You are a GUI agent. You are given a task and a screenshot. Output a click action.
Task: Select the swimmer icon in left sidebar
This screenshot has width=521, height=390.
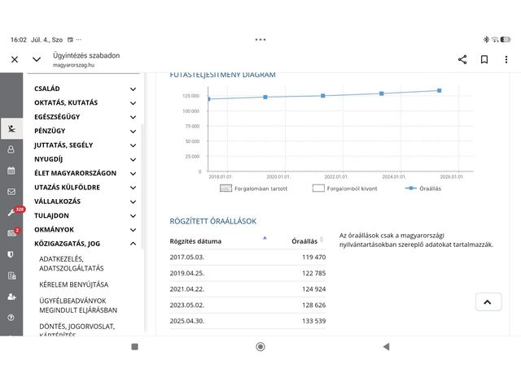[11, 128]
